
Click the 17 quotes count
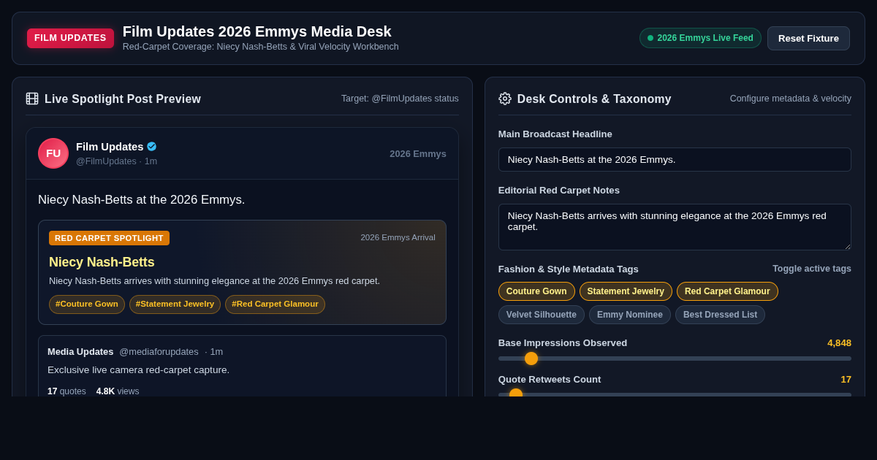click(x=67, y=391)
